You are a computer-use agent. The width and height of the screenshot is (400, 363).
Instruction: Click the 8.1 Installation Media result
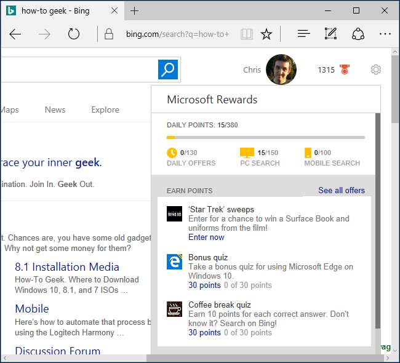[66, 266]
